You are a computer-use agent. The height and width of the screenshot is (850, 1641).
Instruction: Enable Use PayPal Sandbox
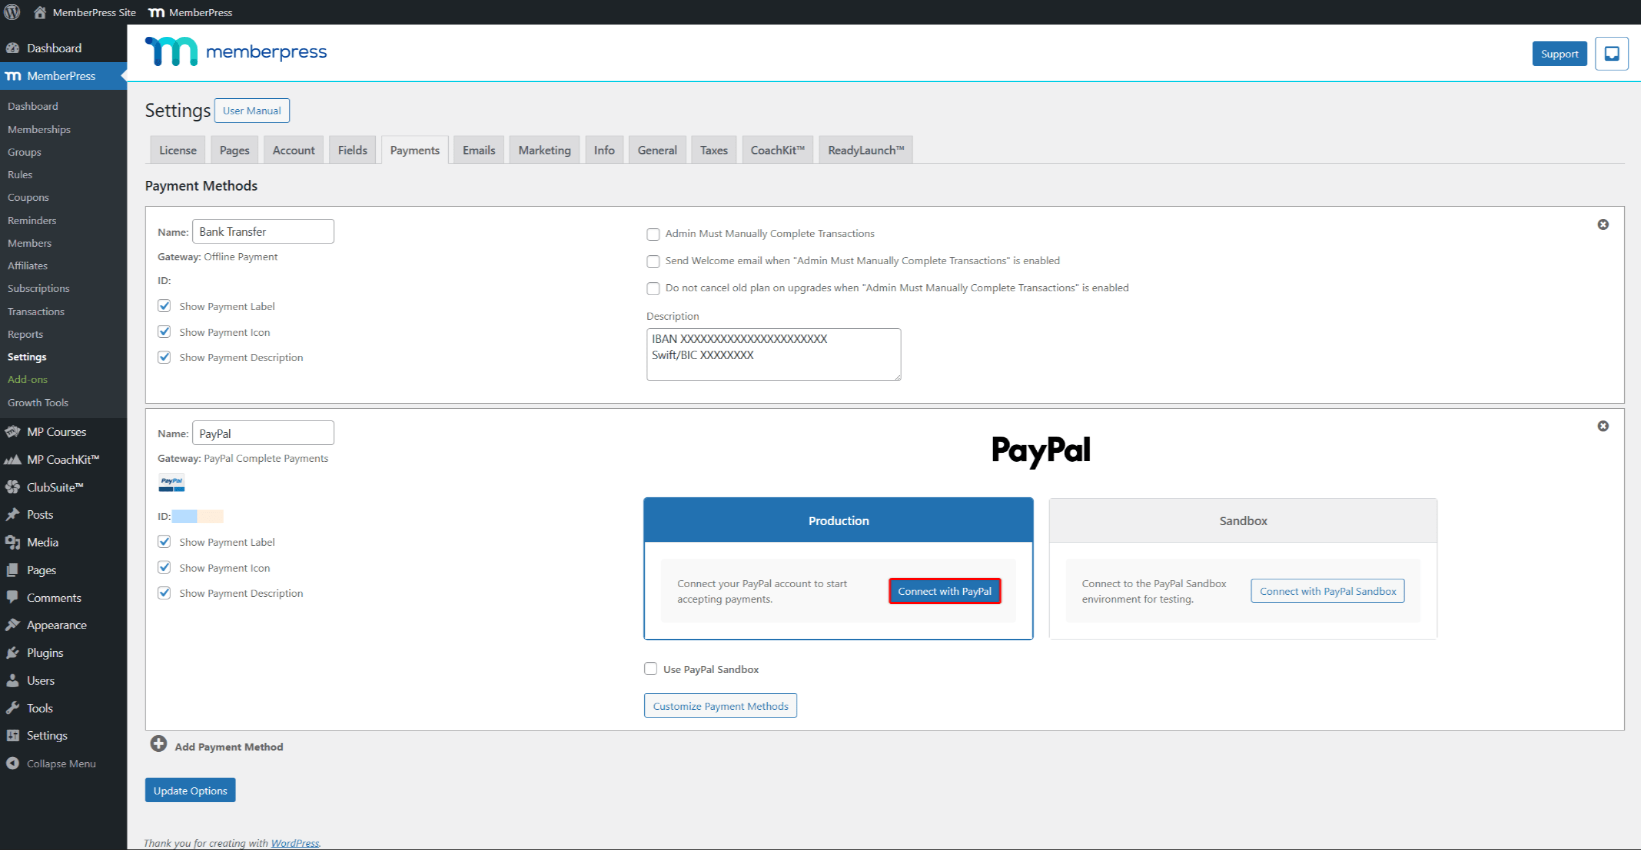650,669
